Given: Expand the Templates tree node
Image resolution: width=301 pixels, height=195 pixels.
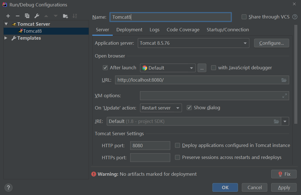Looking at the screenshot, I should [x=6, y=38].
